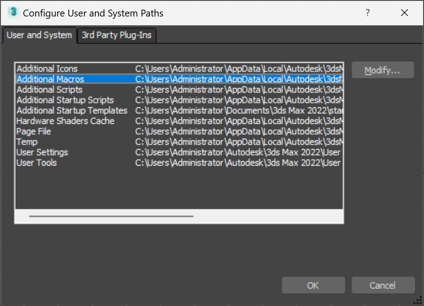424x306 pixels.
Task: Click Cancel to discard changes
Action: 383,285
